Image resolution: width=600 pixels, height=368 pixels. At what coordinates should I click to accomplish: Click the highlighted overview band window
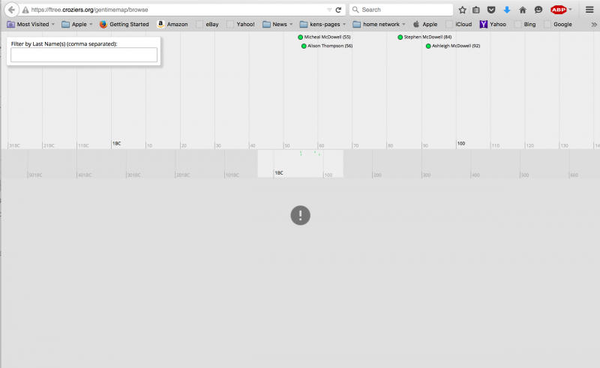tap(301, 163)
